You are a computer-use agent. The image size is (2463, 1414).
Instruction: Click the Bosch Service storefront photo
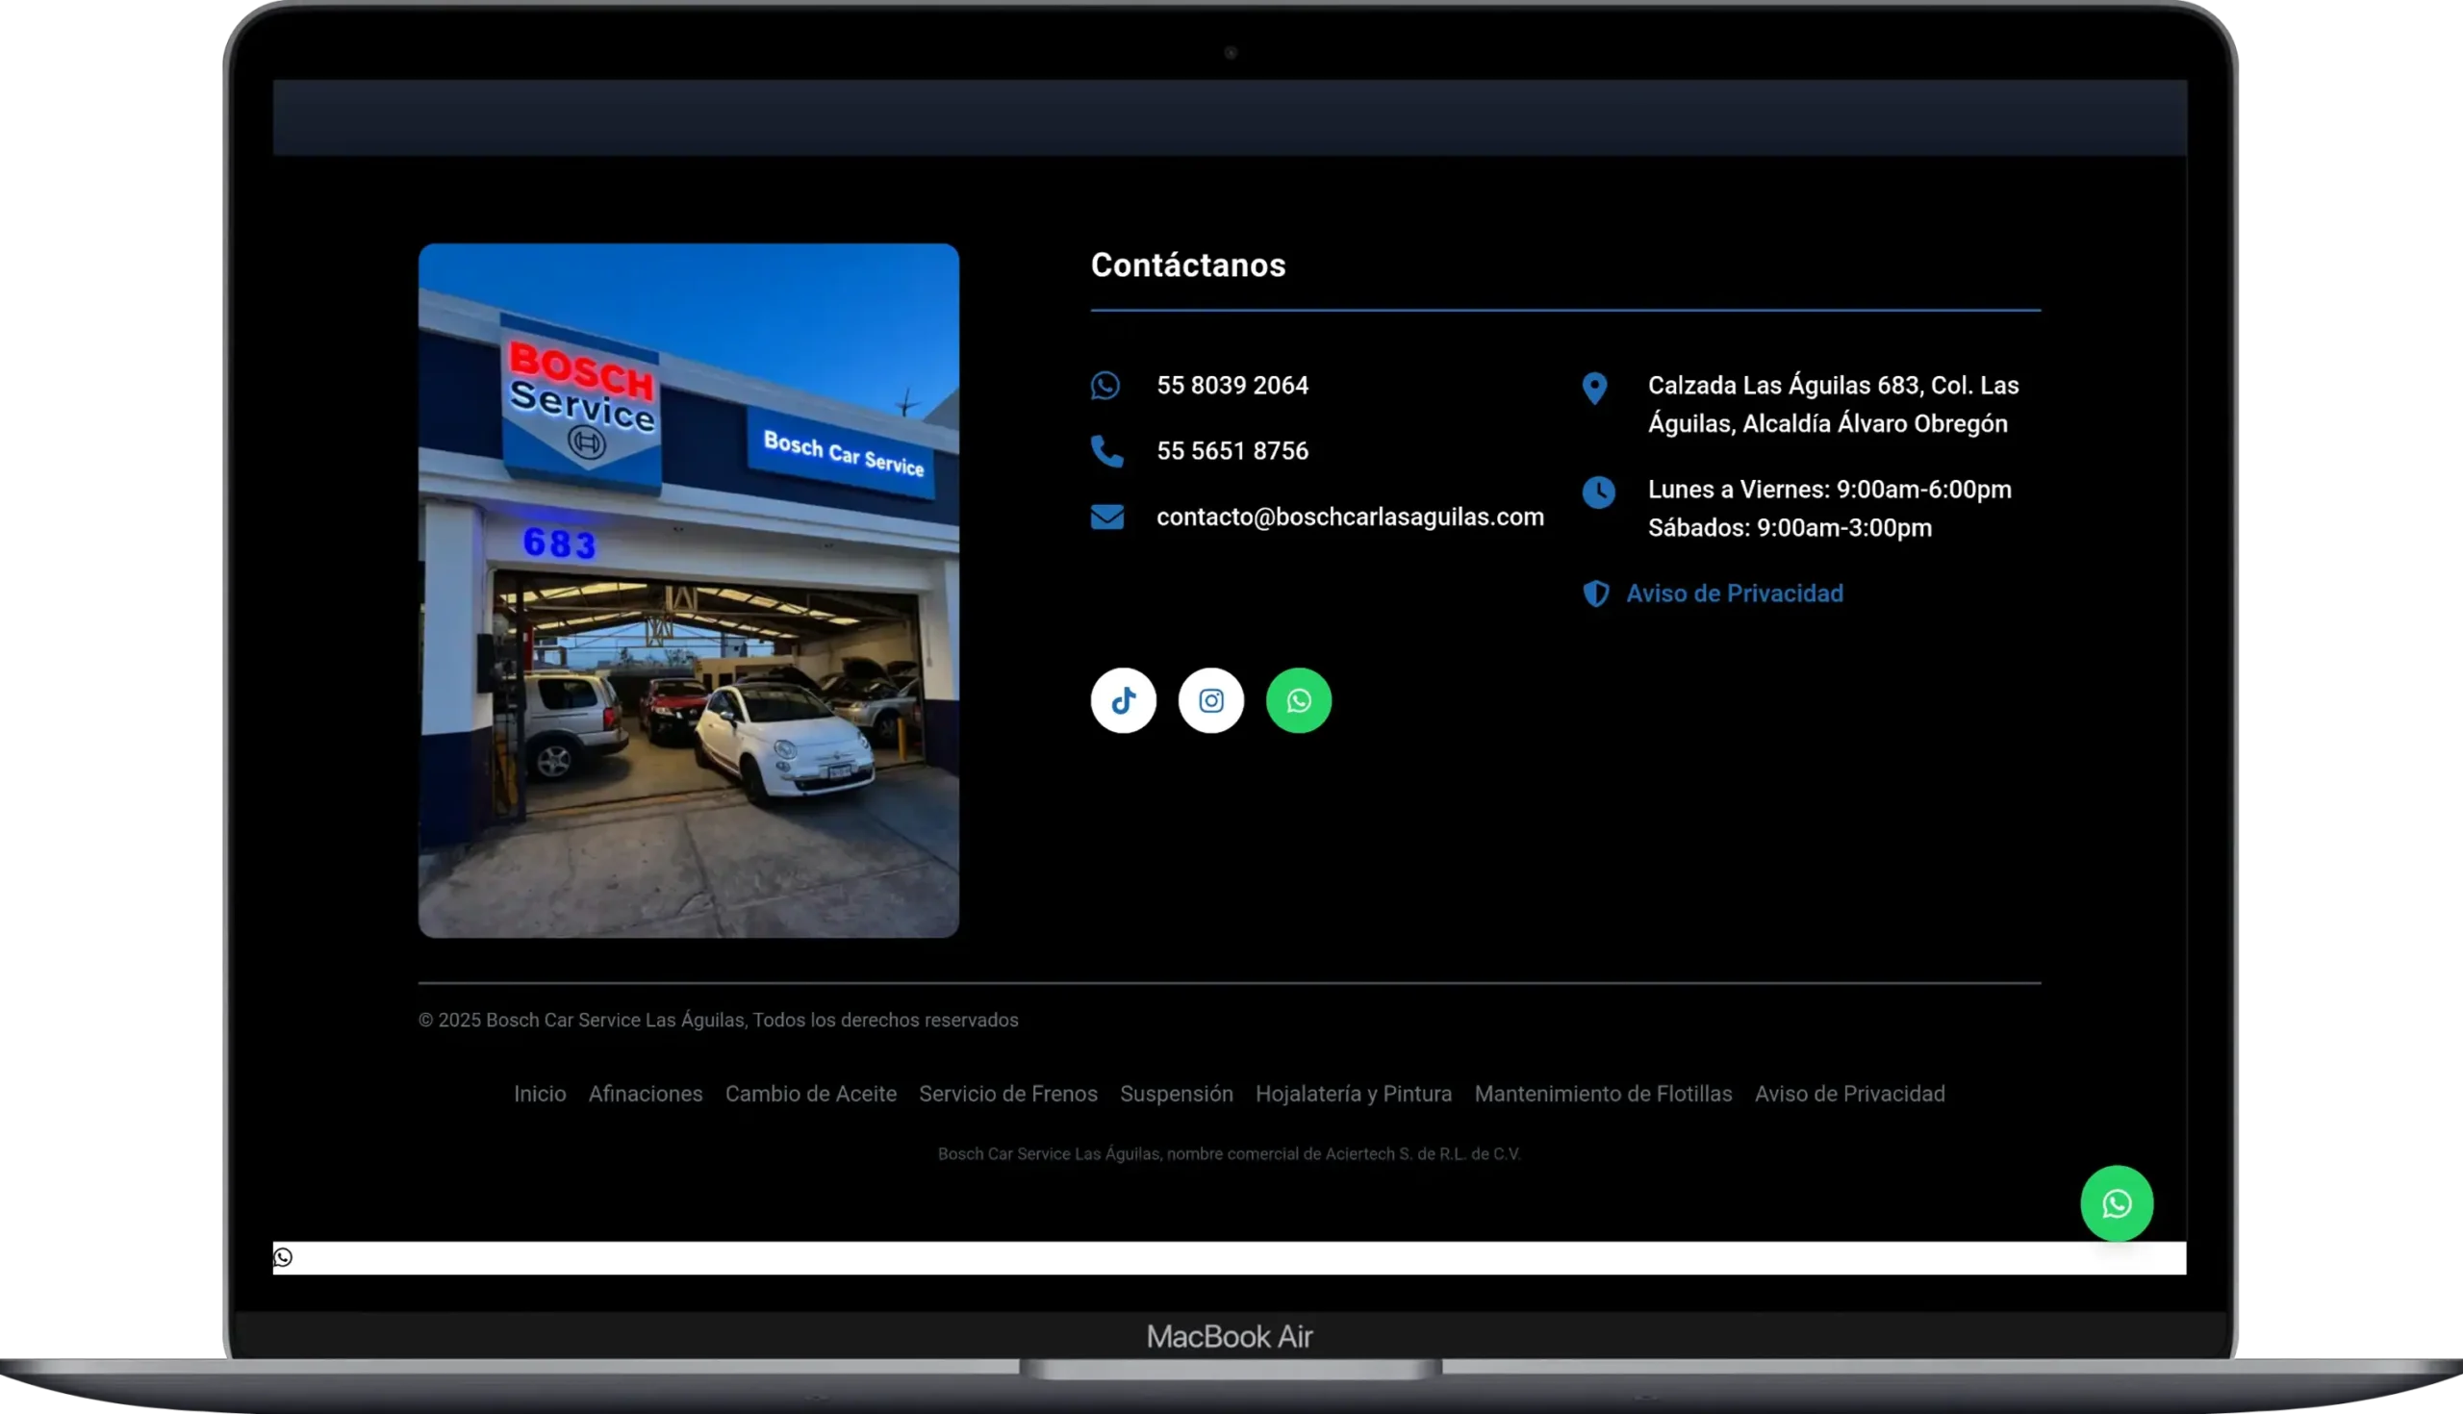(688, 590)
